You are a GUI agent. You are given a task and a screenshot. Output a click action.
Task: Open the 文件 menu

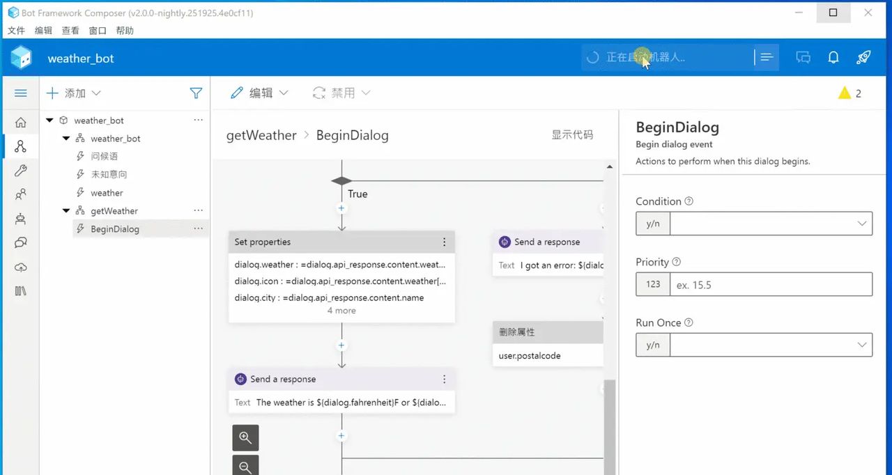pos(16,31)
